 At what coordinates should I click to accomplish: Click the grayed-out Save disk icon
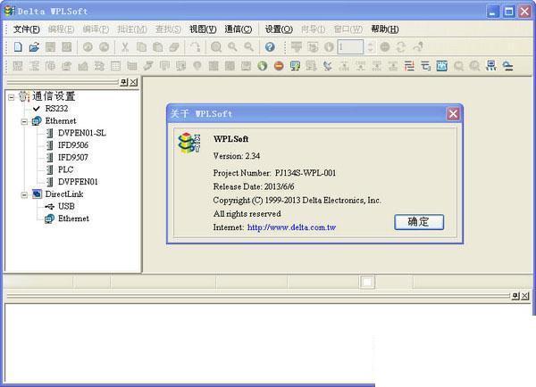50,46
